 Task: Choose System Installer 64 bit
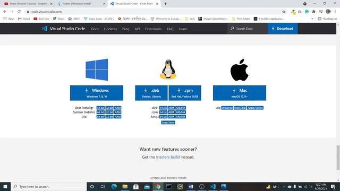(x=100, y=112)
